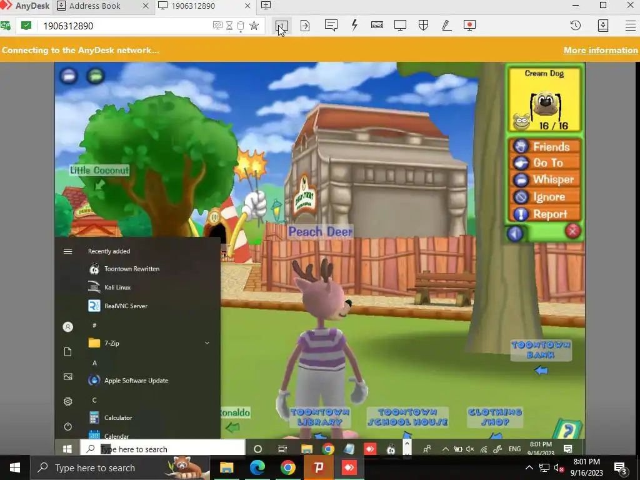Image resolution: width=640 pixels, height=480 pixels.
Task: Click remote Start menu Power icon
Action: click(67, 426)
